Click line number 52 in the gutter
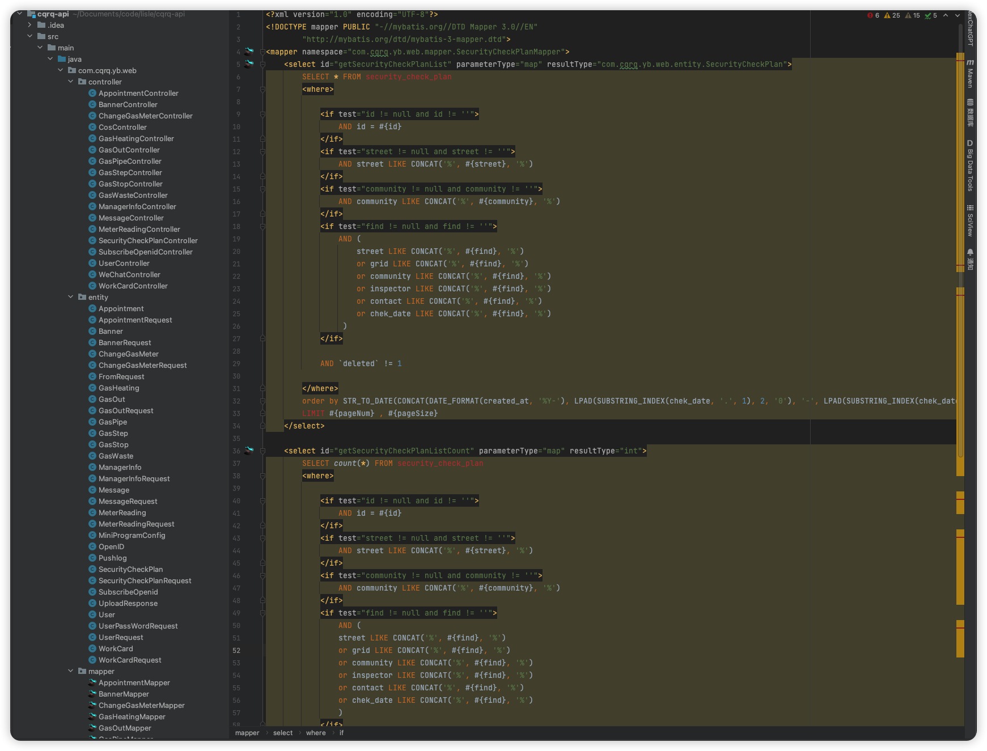Image resolution: width=987 pixels, height=751 pixels. pyautogui.click(x=236, y=650)
